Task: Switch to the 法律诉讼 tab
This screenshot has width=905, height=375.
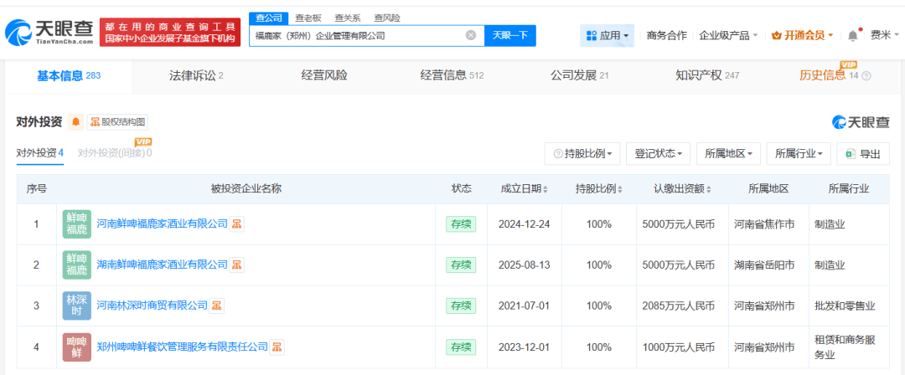Action: [x=196, y=75]
